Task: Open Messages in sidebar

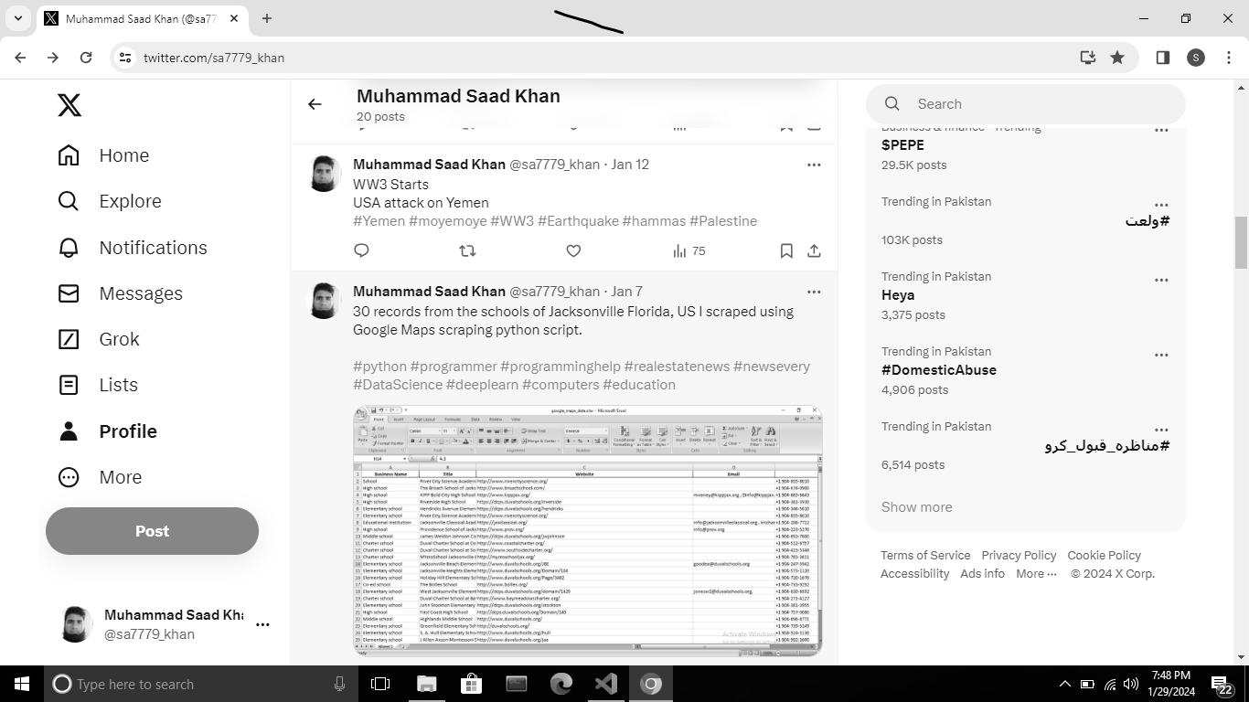Action: point(121,293)
